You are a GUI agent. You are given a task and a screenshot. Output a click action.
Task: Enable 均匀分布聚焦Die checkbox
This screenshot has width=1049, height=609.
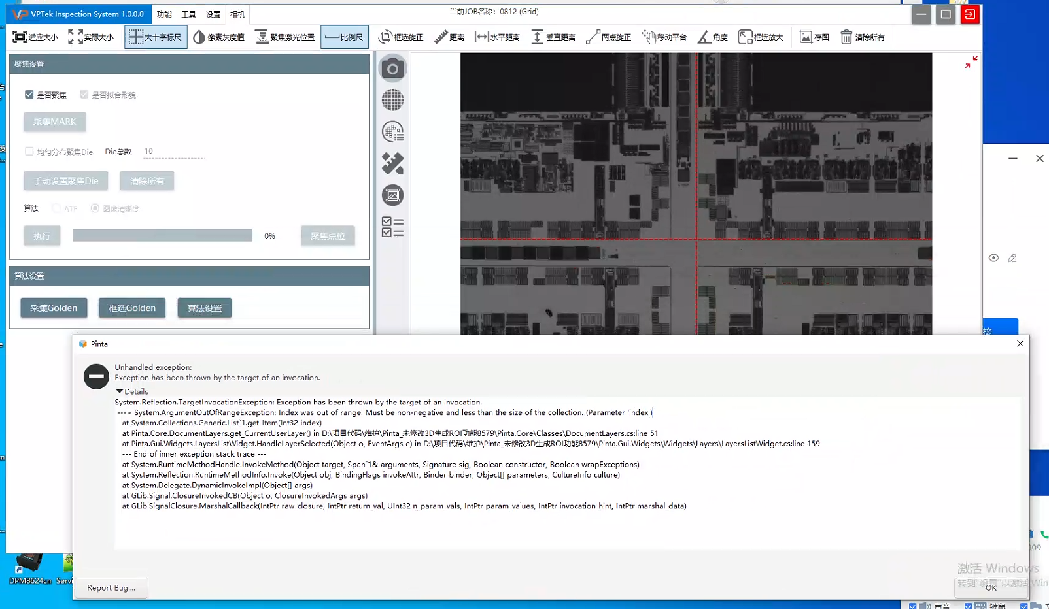point(29,152)
